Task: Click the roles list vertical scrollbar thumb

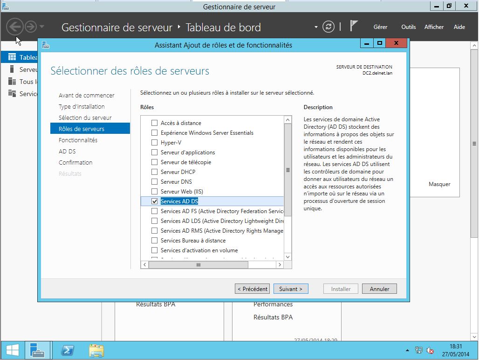Action: coord(288,170)
